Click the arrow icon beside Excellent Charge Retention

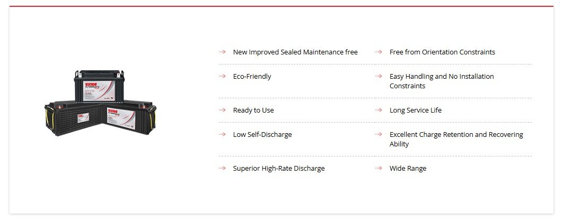pos(379,134)
